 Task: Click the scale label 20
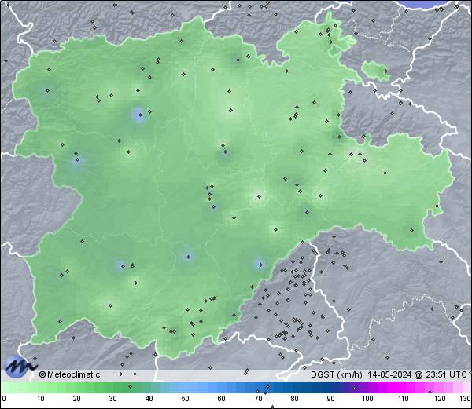[x=77, y=399]
